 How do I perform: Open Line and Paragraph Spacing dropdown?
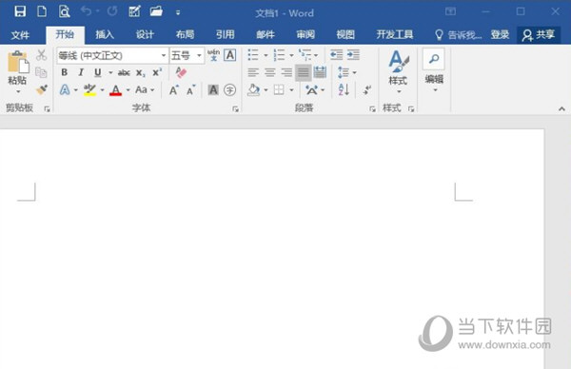(346, 72)
